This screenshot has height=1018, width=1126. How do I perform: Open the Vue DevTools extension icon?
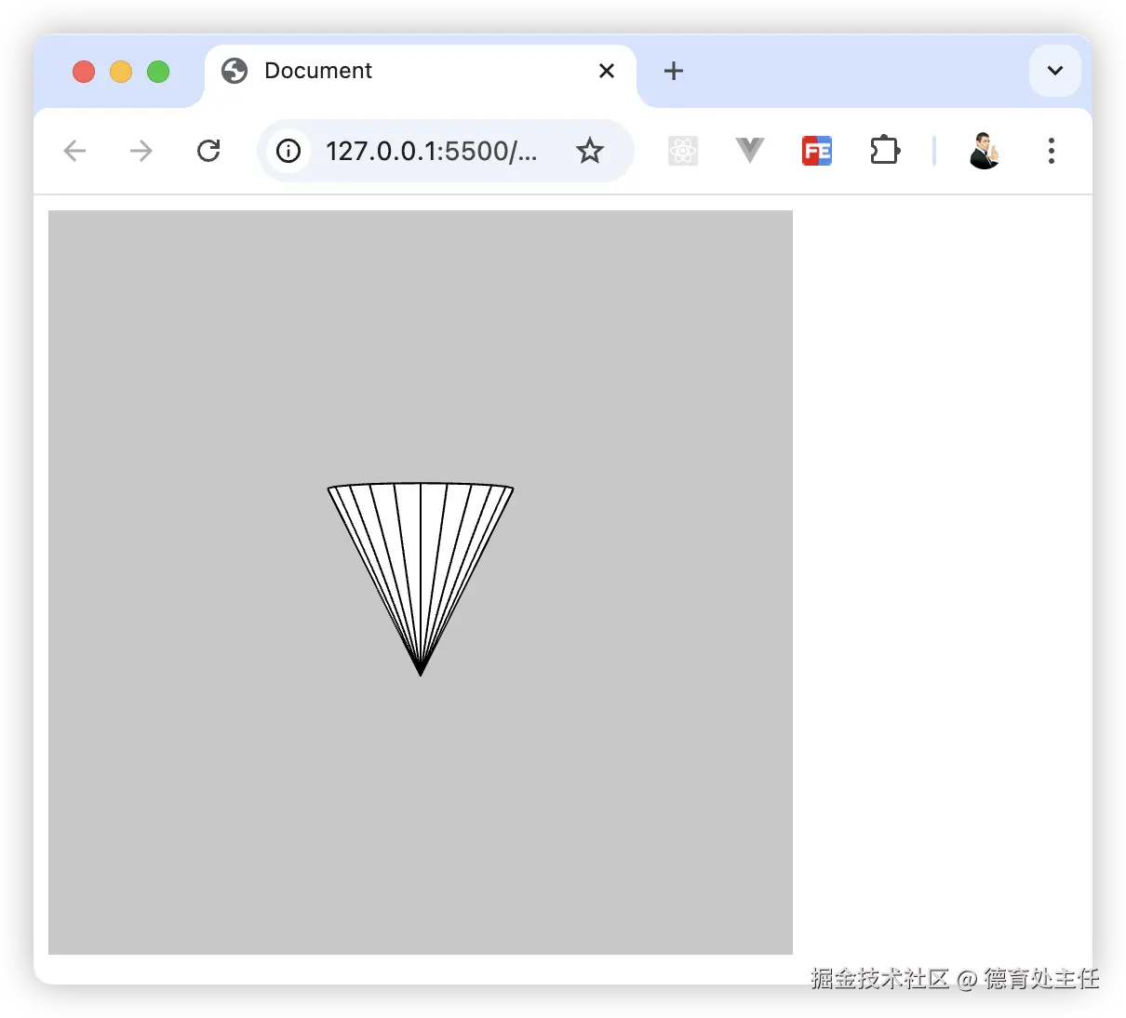coord(750,150)
